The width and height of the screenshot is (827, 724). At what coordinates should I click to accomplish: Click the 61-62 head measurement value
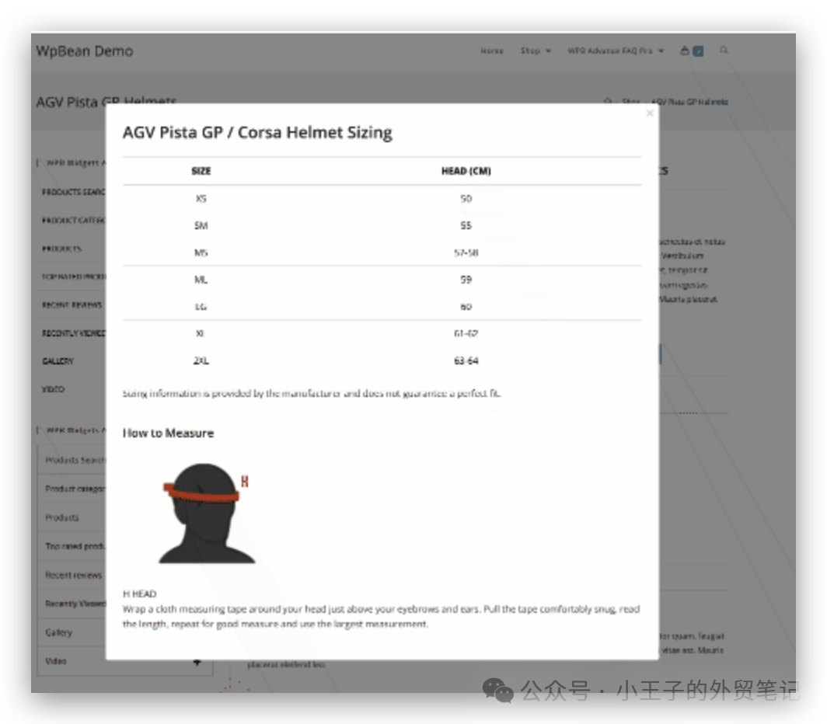[x=466, y=333]
